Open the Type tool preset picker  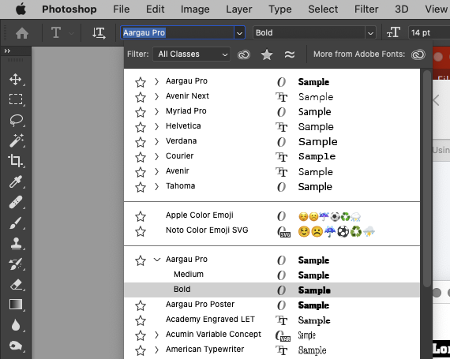(71, 33)
